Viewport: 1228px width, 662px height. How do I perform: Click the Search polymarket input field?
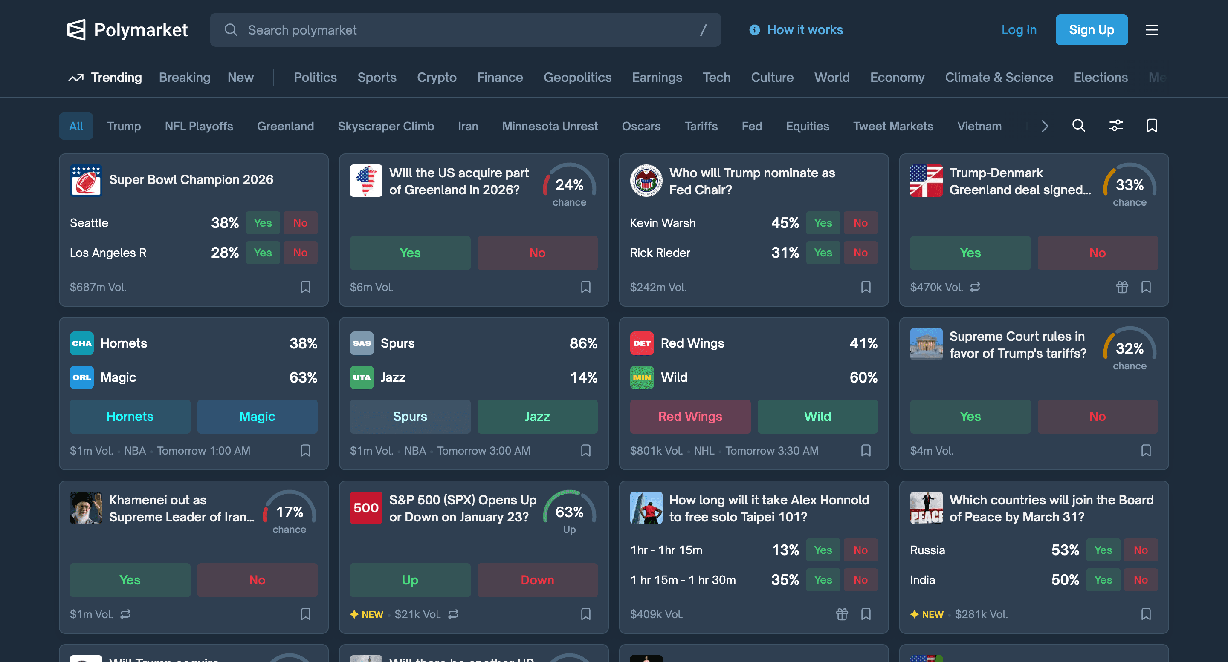(x=465, y=29)
